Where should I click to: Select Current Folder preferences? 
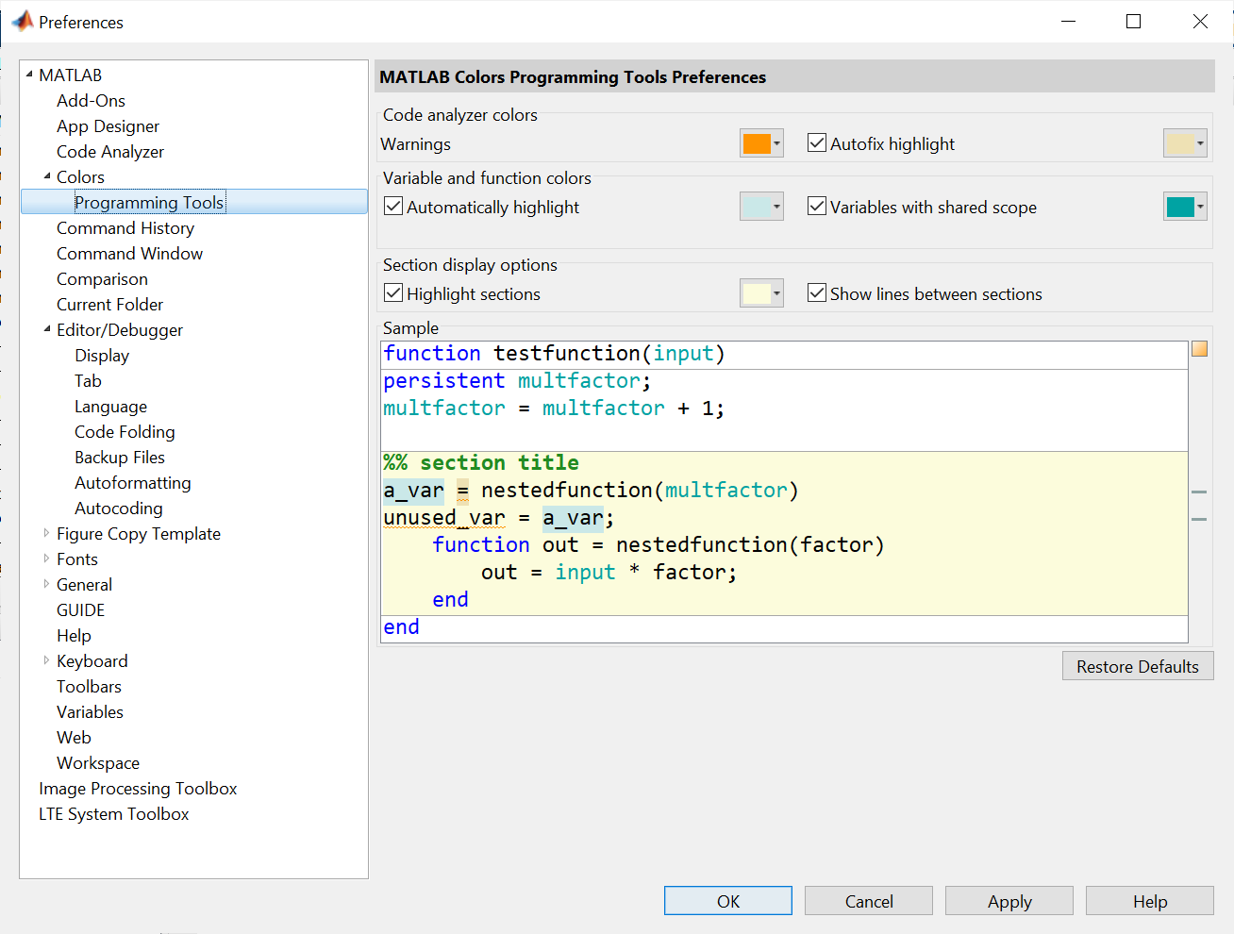coord(109,304)
